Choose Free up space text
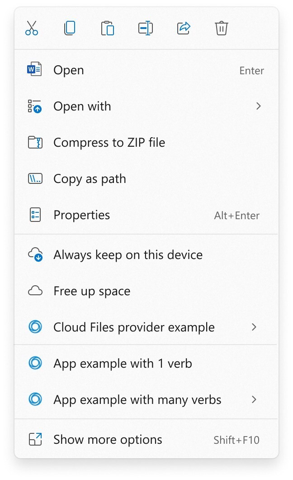The image size is (293, 480). (x=92, y=291)
